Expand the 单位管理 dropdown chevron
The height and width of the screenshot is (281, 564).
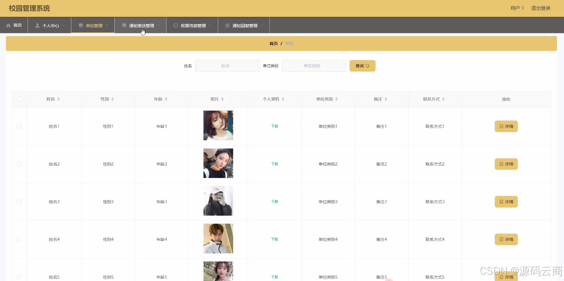pos(107,25)
